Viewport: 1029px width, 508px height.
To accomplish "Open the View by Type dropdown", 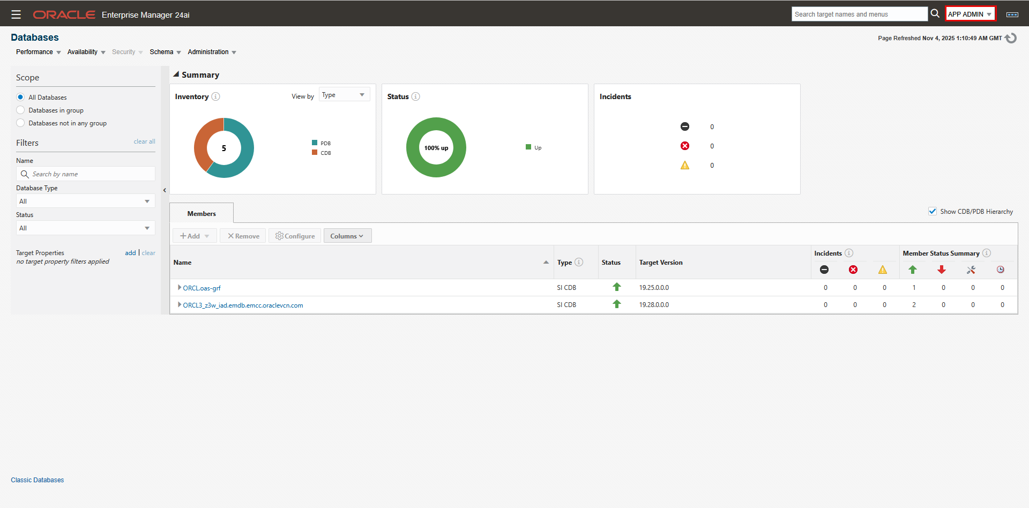I will click(x=344, y=94).
